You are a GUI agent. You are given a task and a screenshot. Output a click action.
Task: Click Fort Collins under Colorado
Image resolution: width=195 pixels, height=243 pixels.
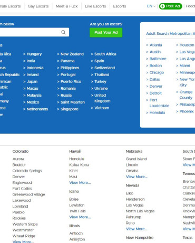(x=22, y=189)
